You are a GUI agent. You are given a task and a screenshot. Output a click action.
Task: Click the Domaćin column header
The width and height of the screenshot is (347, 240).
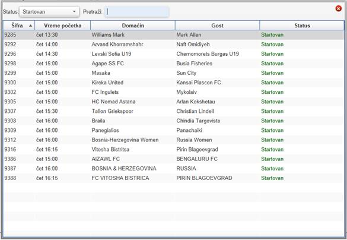click(x=133, y=26)
